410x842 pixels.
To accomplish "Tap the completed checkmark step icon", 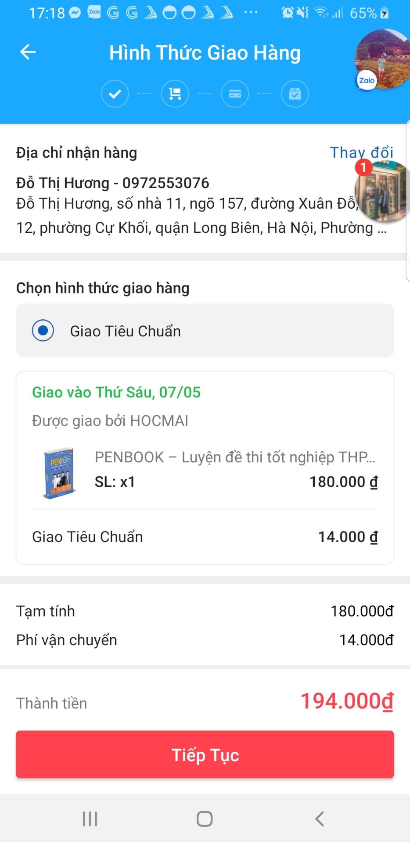I will pos(115,94).
